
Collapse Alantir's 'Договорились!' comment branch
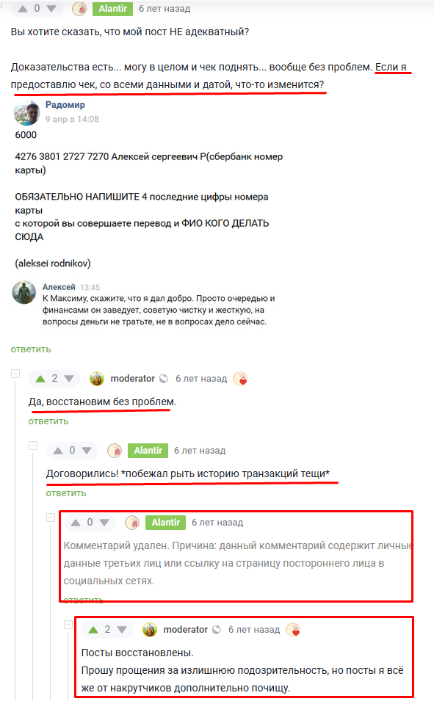click(x=33, y=446)
